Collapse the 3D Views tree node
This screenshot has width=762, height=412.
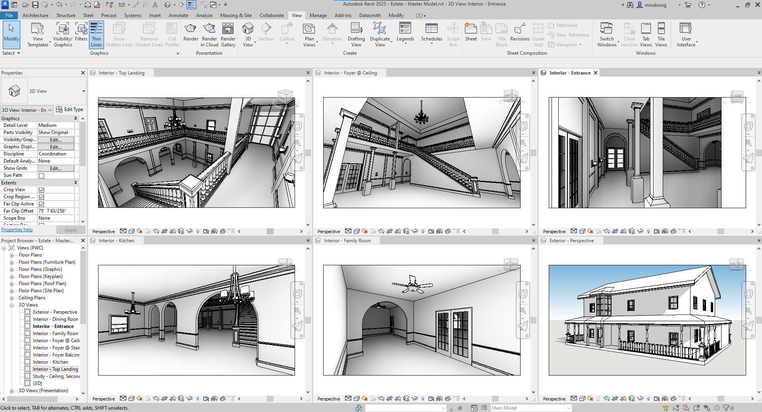tap(12, 305)
